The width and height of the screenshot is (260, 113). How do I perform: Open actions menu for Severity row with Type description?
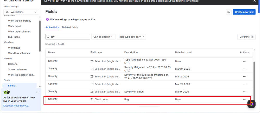(x=245, y=61)
